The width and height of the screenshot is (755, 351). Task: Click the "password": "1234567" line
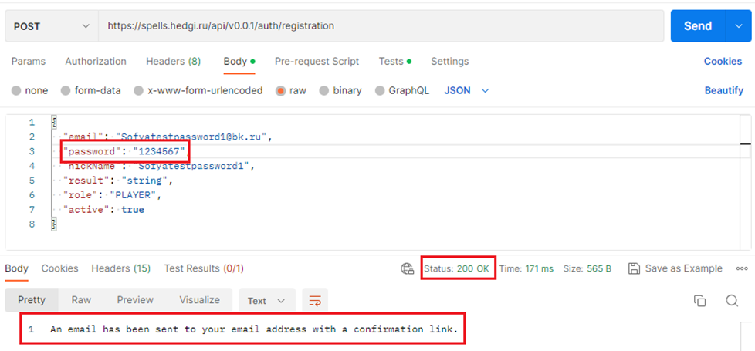point(124,152)
